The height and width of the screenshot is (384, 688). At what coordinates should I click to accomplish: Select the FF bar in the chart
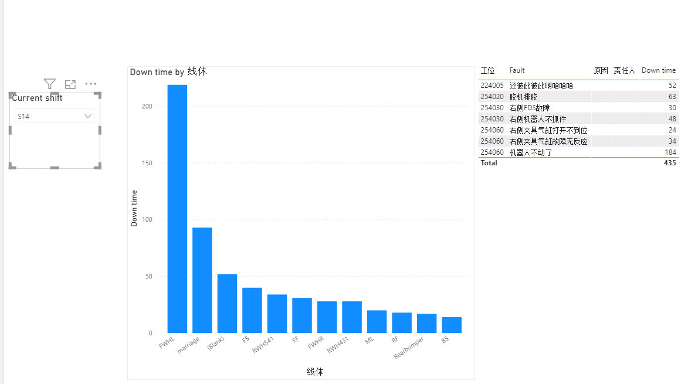[x=302, y=315]
